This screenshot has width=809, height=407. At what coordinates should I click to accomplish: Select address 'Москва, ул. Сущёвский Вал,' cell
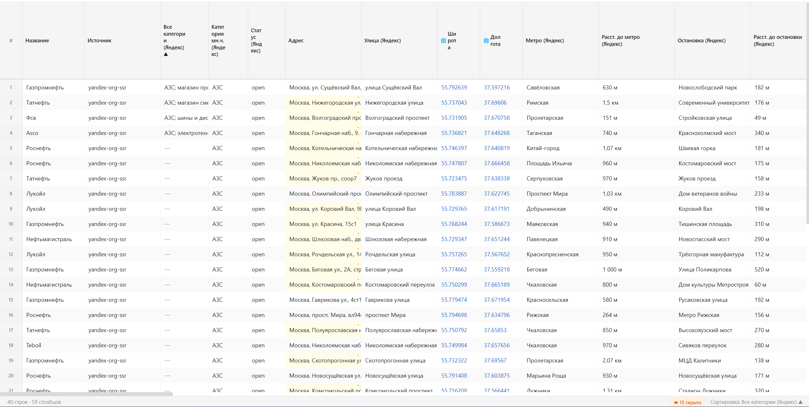323,88
